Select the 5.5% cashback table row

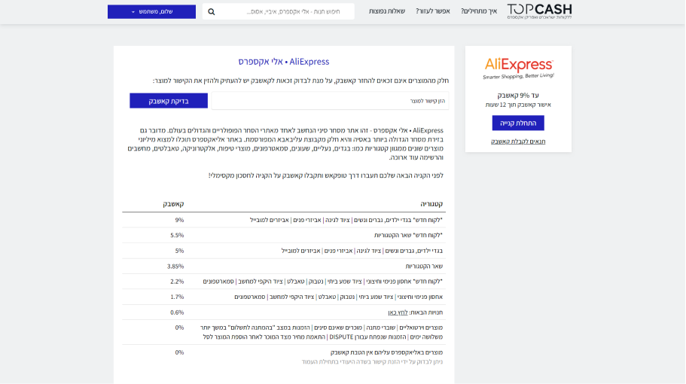284,235
